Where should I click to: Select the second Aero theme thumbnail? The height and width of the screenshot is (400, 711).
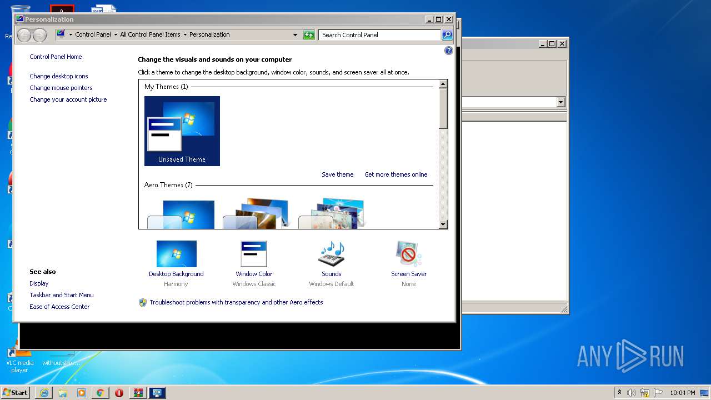point(257,214)
